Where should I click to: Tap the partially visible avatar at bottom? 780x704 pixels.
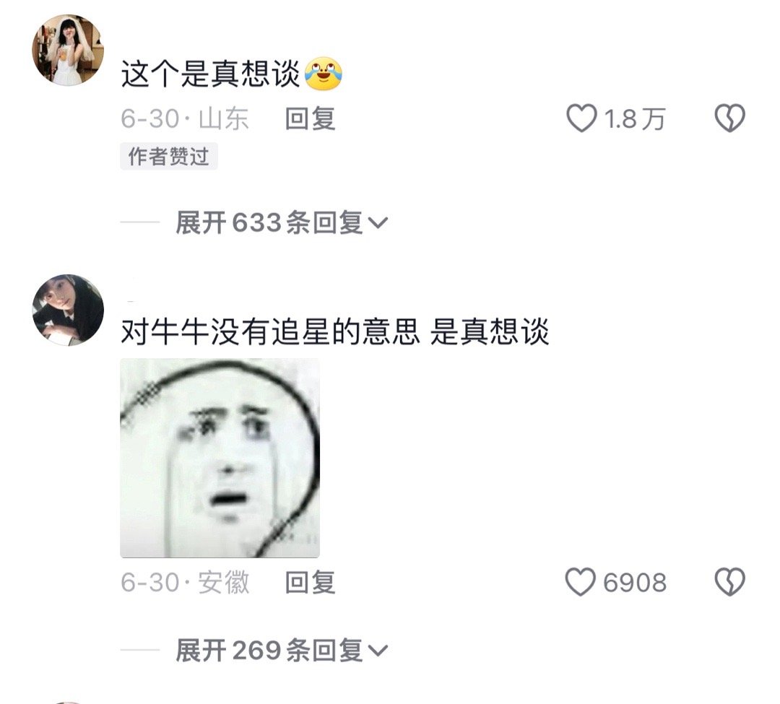pos(67,703)
